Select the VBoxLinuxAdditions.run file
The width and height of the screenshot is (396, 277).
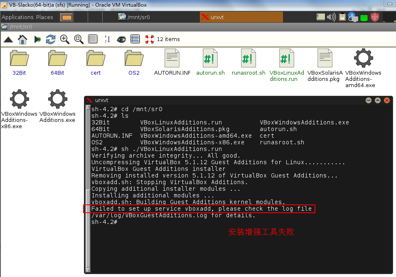(x=287, y=65)
